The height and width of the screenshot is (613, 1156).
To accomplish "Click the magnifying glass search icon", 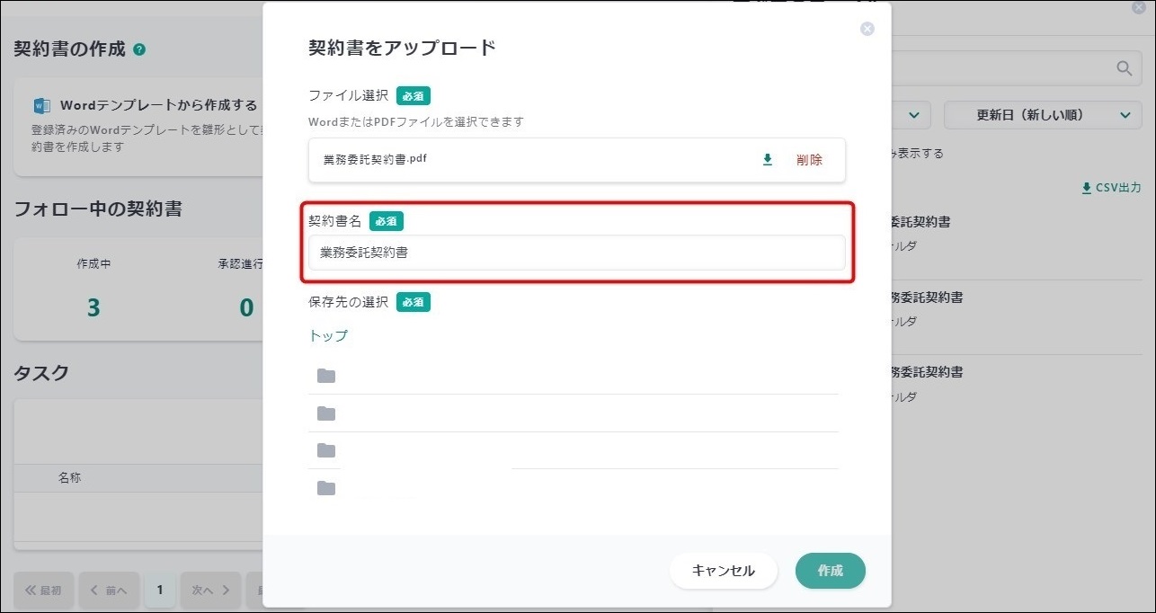I will 1124,68.
